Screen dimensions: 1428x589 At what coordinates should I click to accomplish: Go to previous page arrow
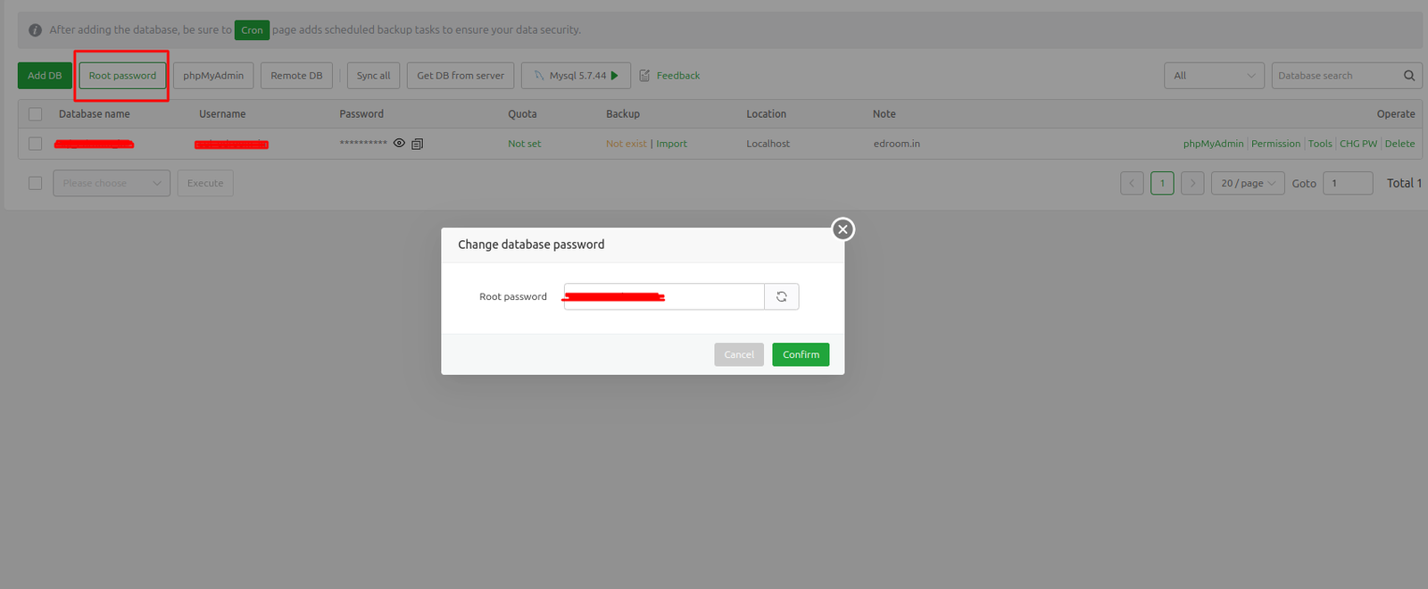point(1132,183)
